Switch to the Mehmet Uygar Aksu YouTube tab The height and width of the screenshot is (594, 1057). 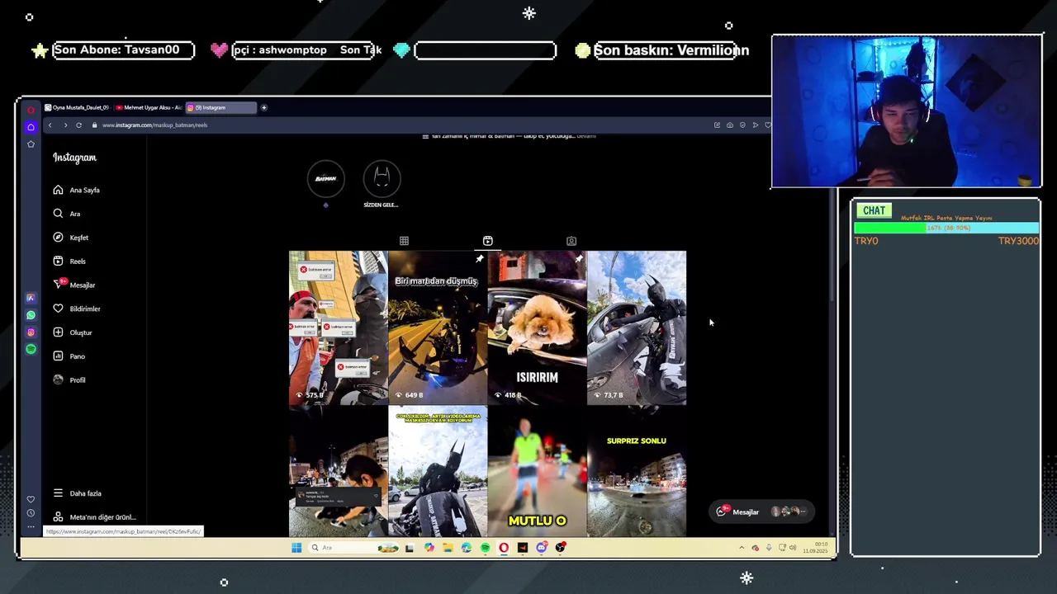(149, 107)
